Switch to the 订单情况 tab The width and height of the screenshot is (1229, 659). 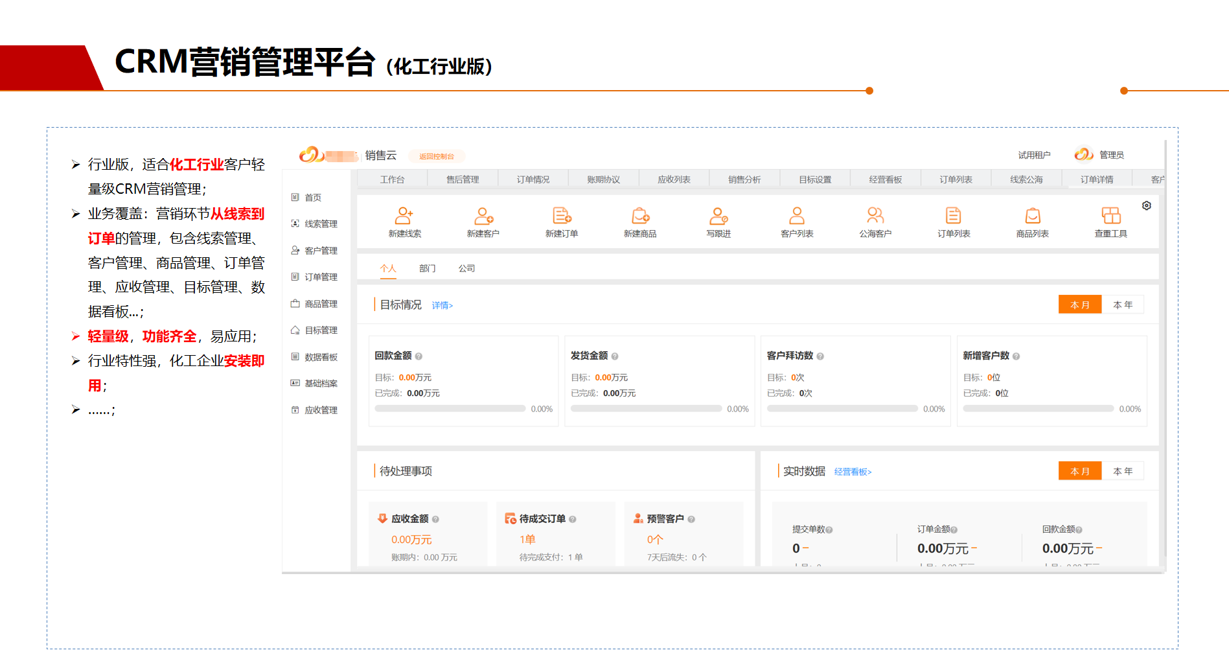click(x=533, y=179)
